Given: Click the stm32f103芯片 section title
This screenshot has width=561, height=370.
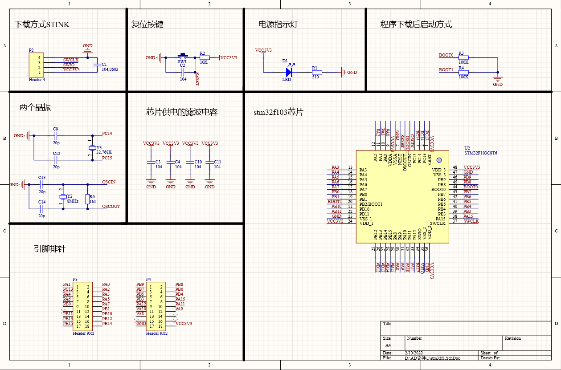Looking at the screenshot, I should click(x=278, y=112).
